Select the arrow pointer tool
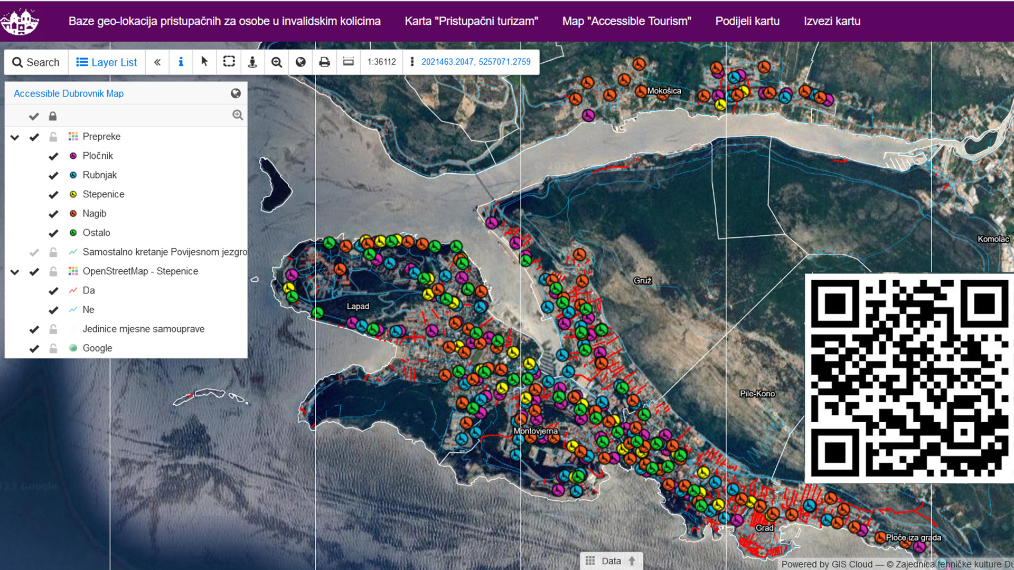 pyautogui.click(x=204, y=62)
